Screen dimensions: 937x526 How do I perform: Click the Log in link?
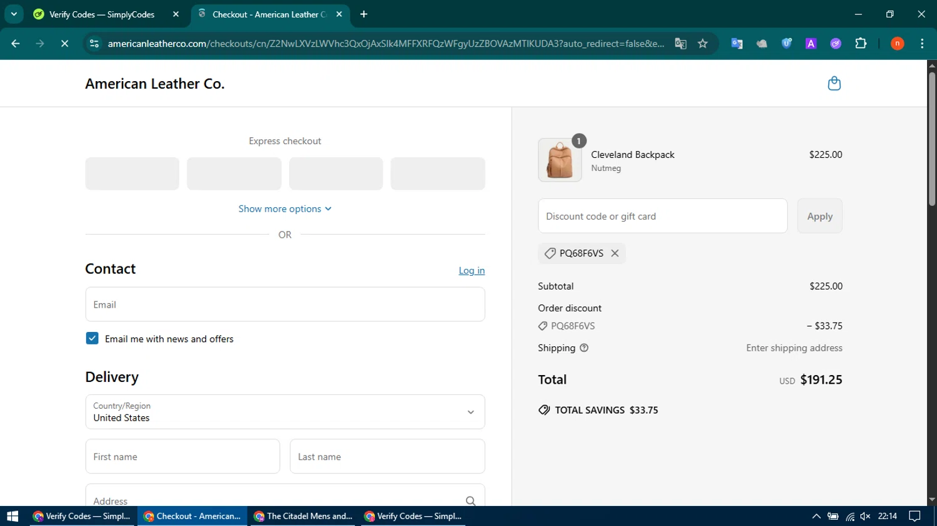point(472,270)
